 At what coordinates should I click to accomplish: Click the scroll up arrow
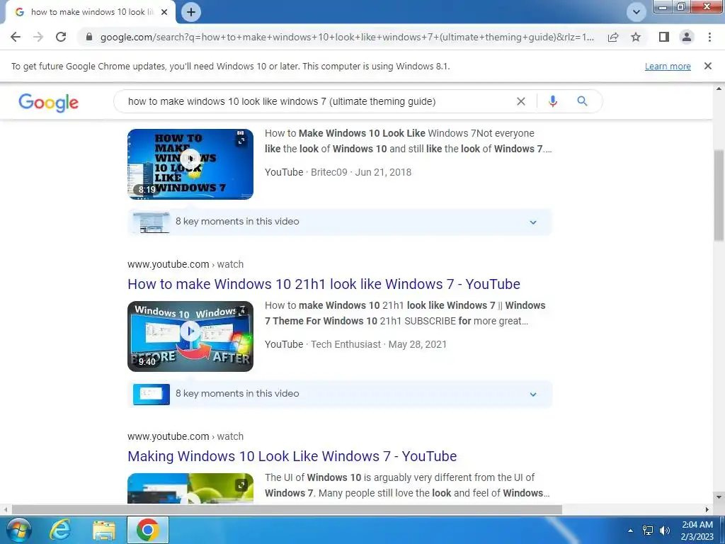click(719, 89)
